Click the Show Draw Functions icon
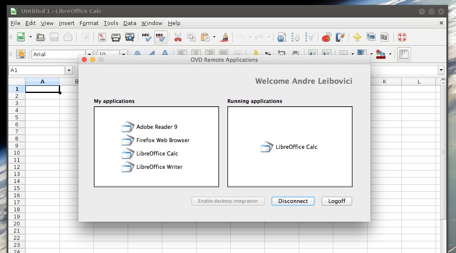 pos(340,37)
